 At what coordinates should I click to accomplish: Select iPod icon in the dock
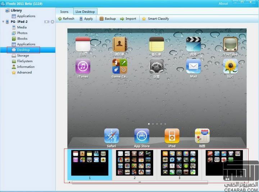pos(172,136)
